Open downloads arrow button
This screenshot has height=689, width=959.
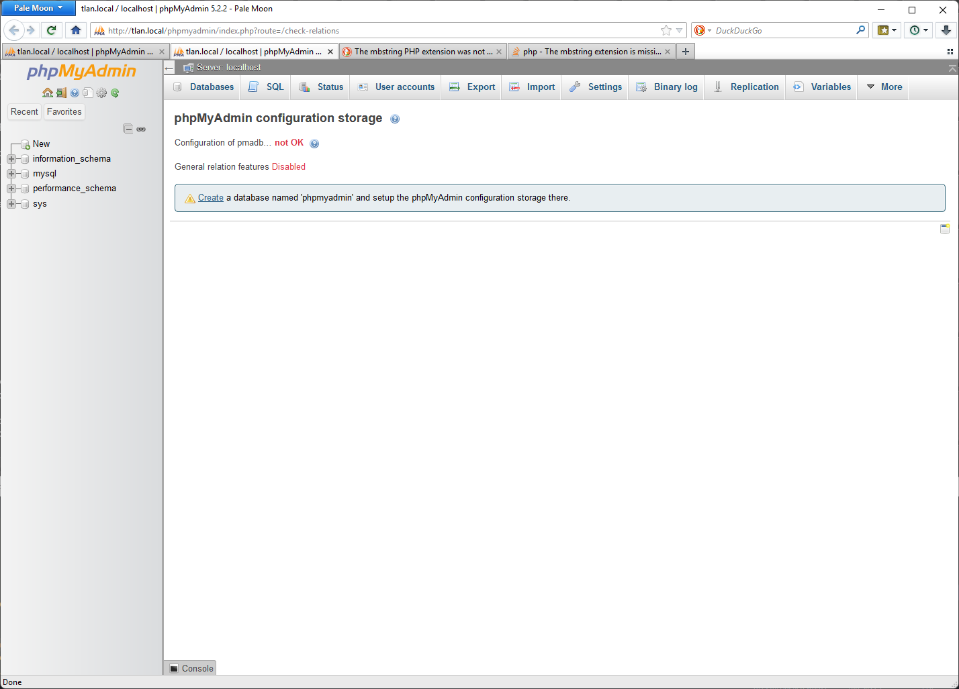click(x=946, y=30)
